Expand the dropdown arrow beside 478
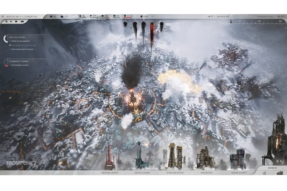The width and height of the screenshot is (287, 191). [x=97, y=16]
